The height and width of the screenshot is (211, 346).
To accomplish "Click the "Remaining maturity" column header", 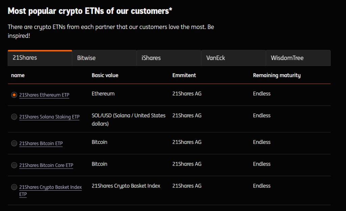I will coord(277,75).
